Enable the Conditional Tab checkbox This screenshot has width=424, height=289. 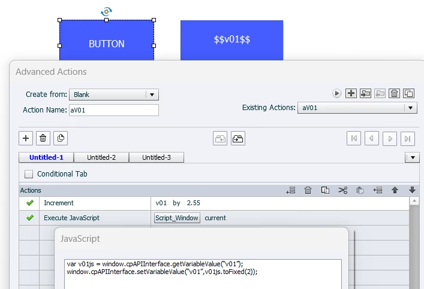click(29, 174)
